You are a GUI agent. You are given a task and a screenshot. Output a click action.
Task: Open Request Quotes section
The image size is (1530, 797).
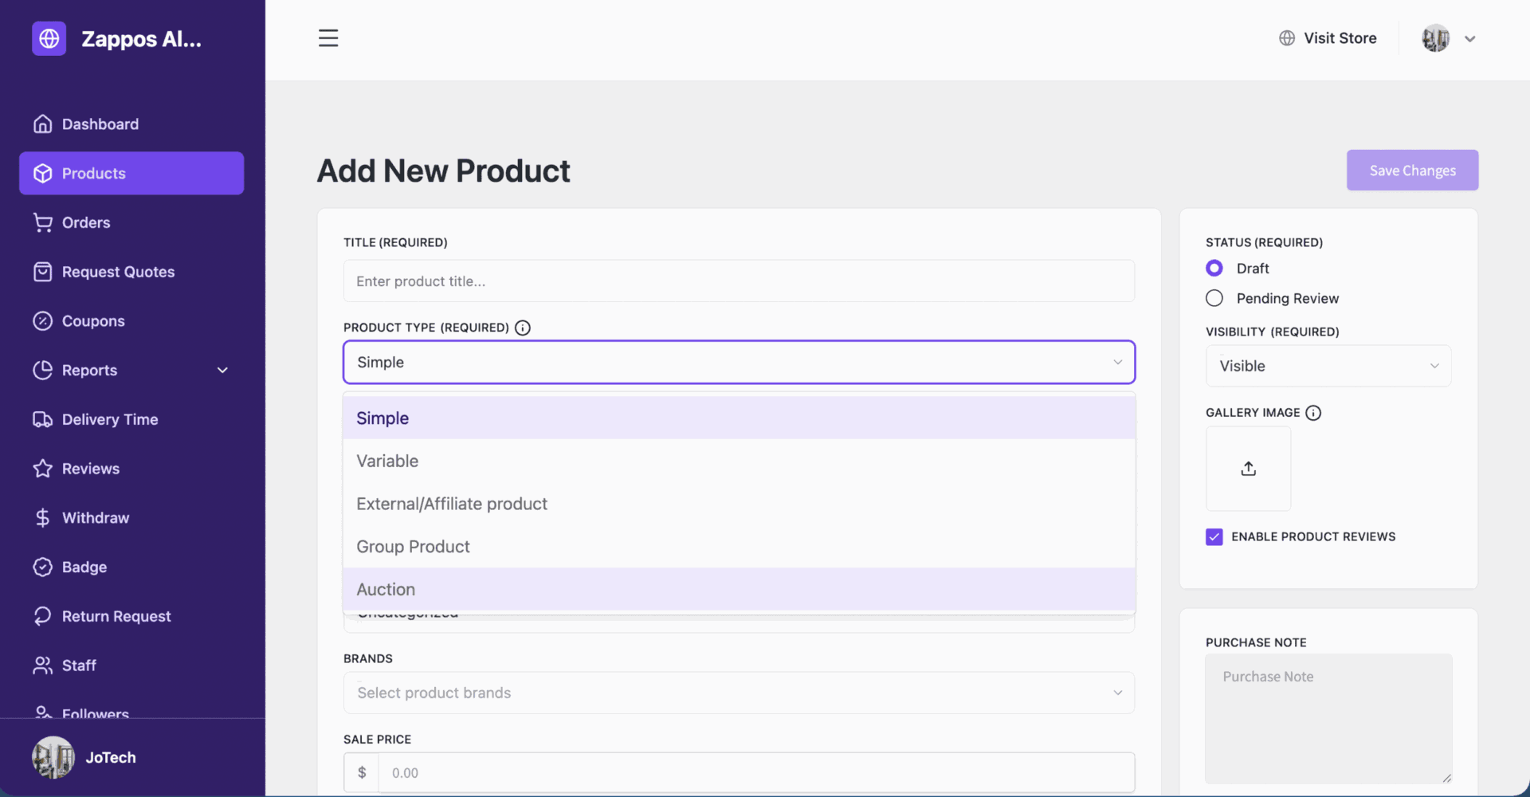coord(131,272)
